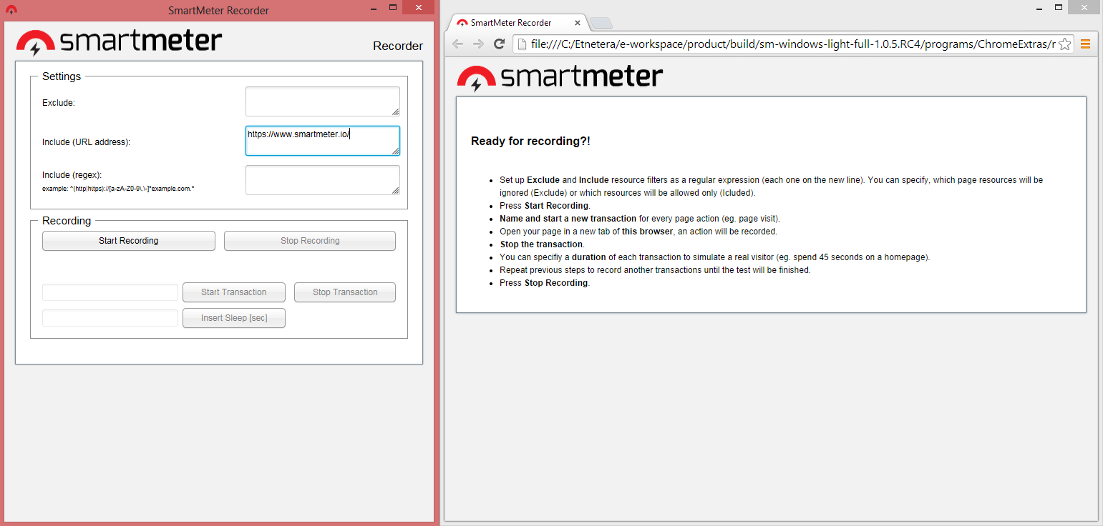Click the 'Recording' group label

click(67, 221)
